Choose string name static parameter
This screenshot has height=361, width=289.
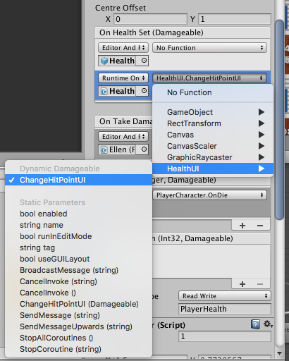tap(78, 225)
